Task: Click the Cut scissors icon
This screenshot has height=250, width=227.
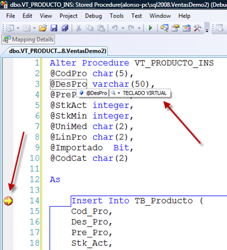Action: tap(78, 28)
